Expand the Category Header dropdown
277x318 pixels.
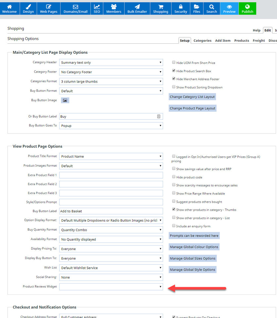pos(111,63)
